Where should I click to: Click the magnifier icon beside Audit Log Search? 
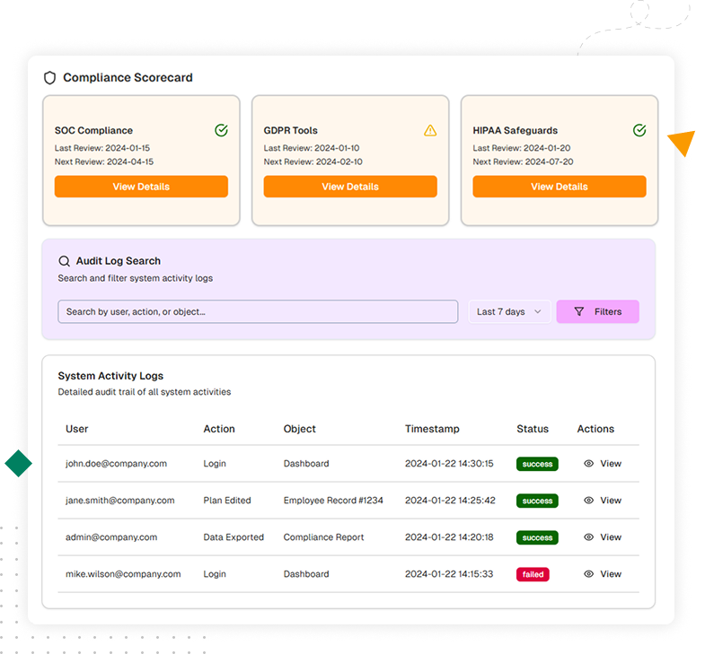click(65, 261)
